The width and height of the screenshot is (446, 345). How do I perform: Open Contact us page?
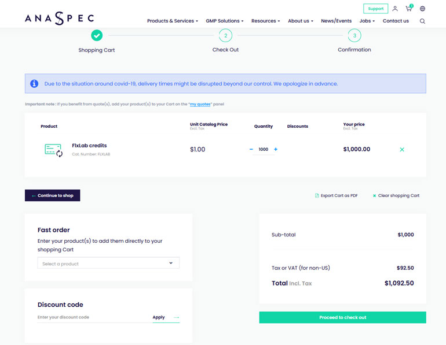[396, 21]
